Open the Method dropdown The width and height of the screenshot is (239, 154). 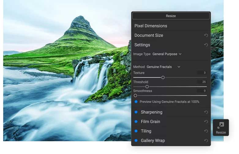[x=163, y=67]
